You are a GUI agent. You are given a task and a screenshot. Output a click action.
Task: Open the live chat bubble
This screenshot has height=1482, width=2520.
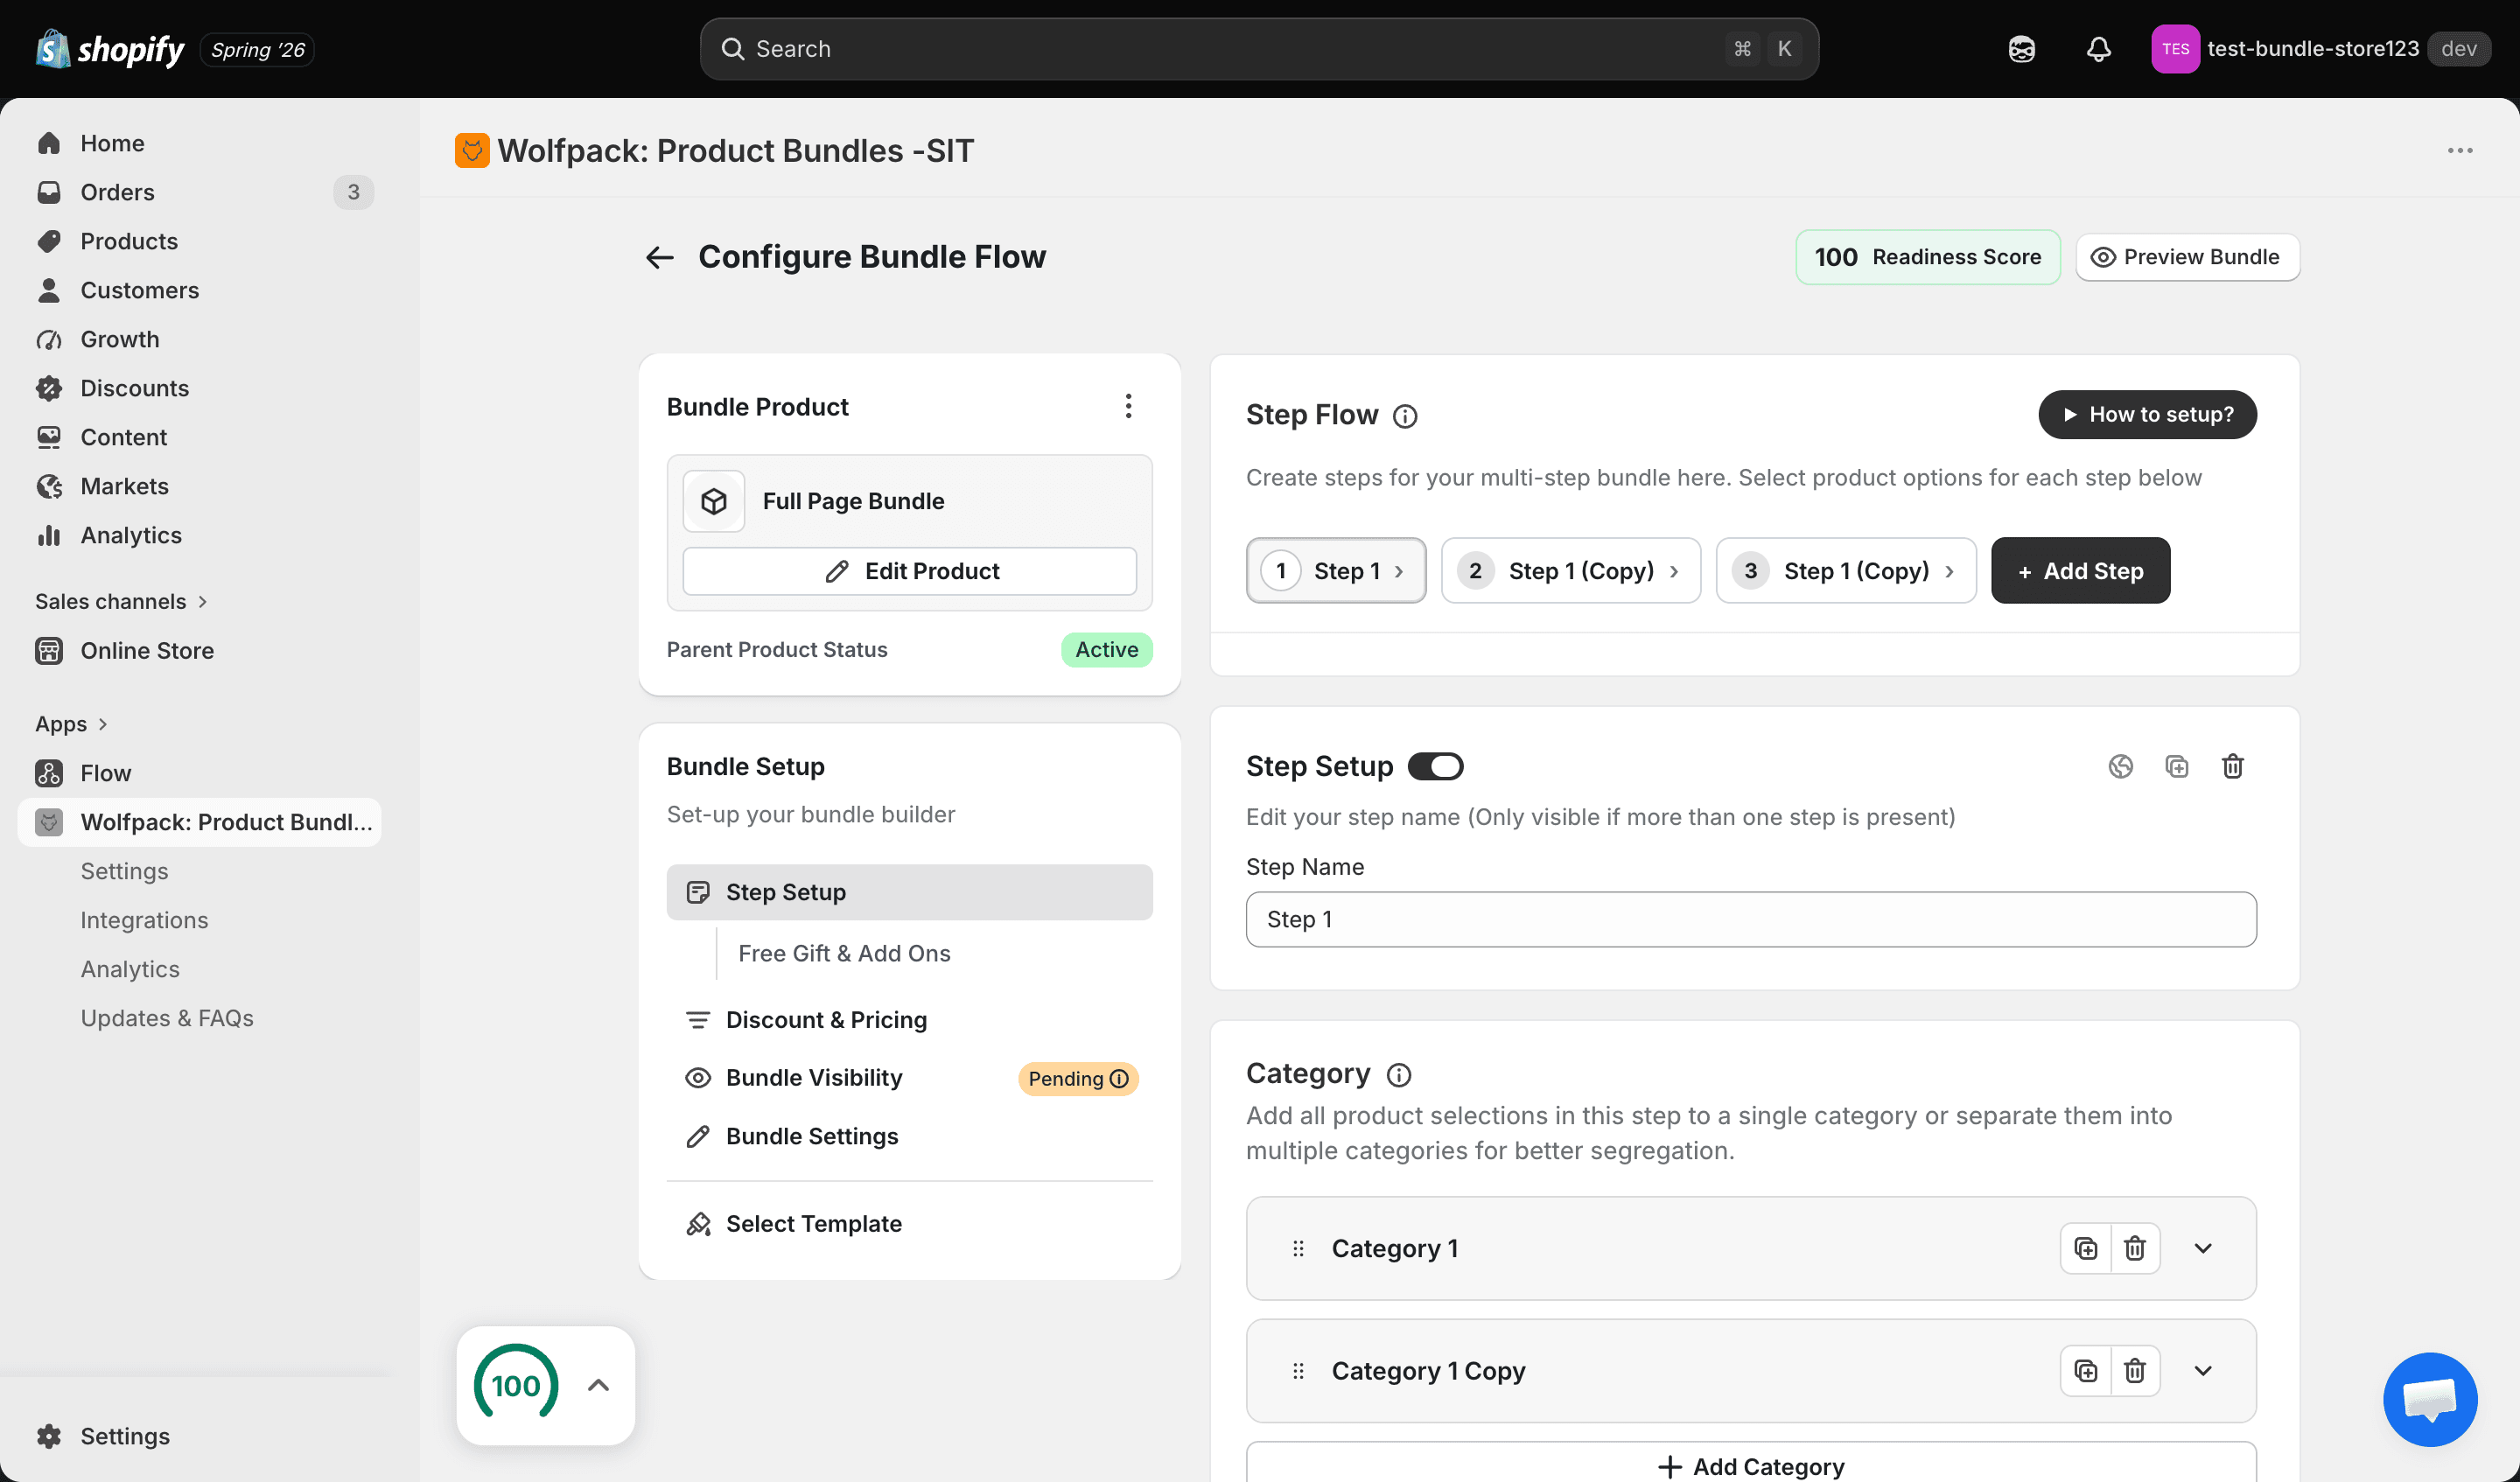2429,1399
